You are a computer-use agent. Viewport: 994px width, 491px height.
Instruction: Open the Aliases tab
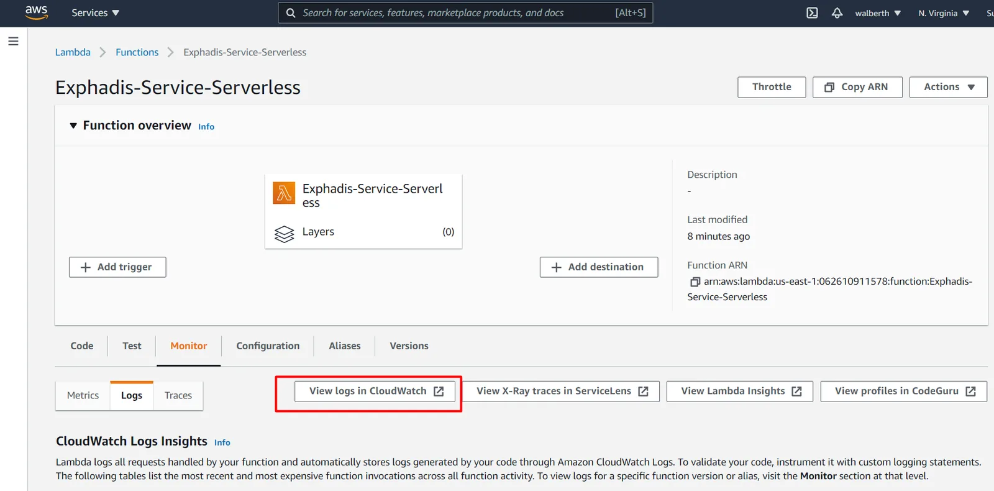pyautogui.click(x=345, y=346)
